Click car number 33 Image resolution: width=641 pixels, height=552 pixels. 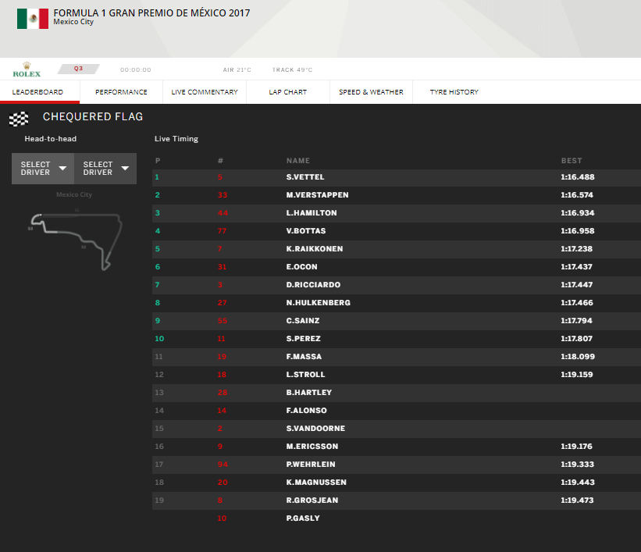(x=223, y=195)
